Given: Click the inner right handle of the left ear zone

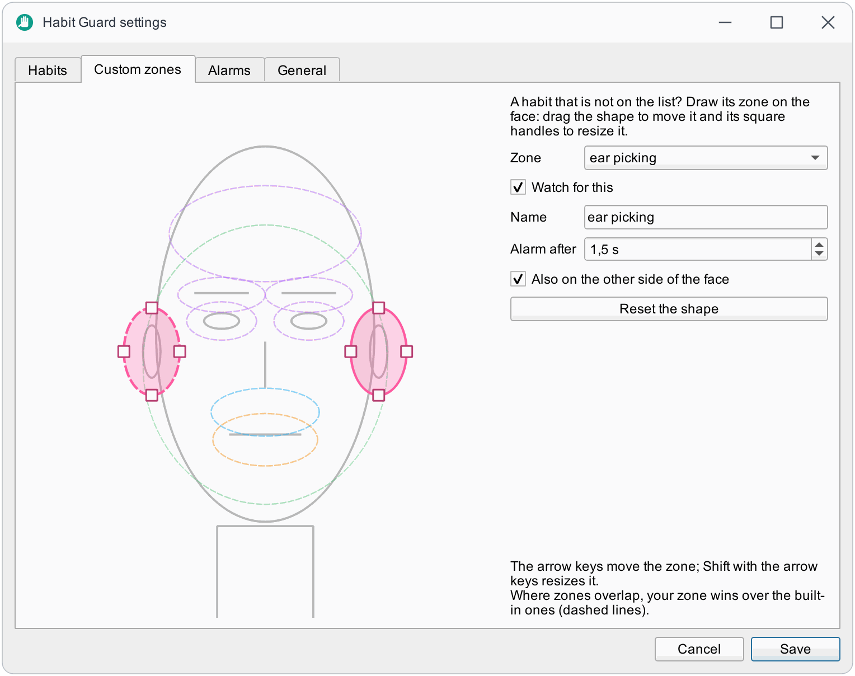Looking at the screenshot, I should (x=180, y=351).
